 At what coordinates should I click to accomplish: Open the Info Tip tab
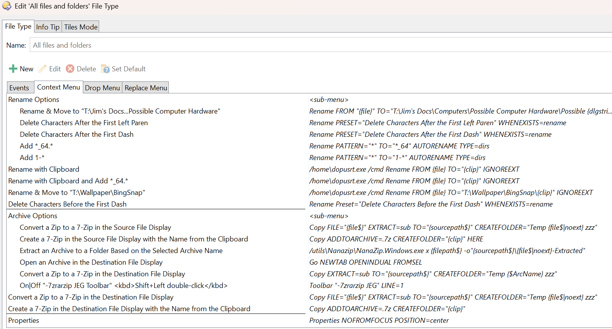pyautogui.click(x=48, y=27)
